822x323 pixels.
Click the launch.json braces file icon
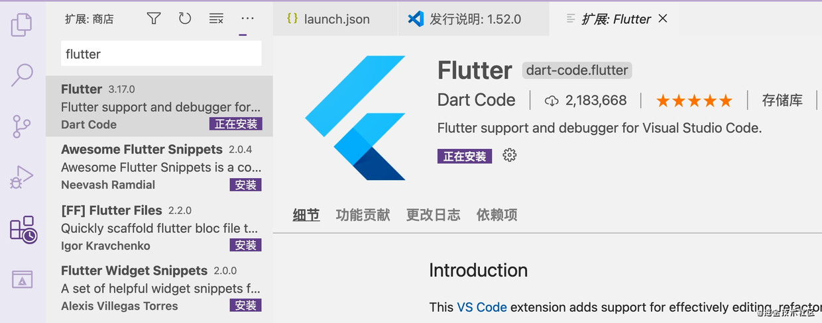pos(292,19)
